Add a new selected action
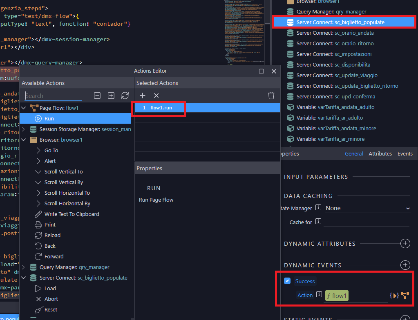The image size is (418, 320). click(x=143, y=96)
